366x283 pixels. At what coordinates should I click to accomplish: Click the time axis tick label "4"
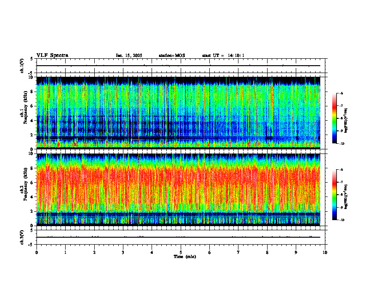[152, 252]
